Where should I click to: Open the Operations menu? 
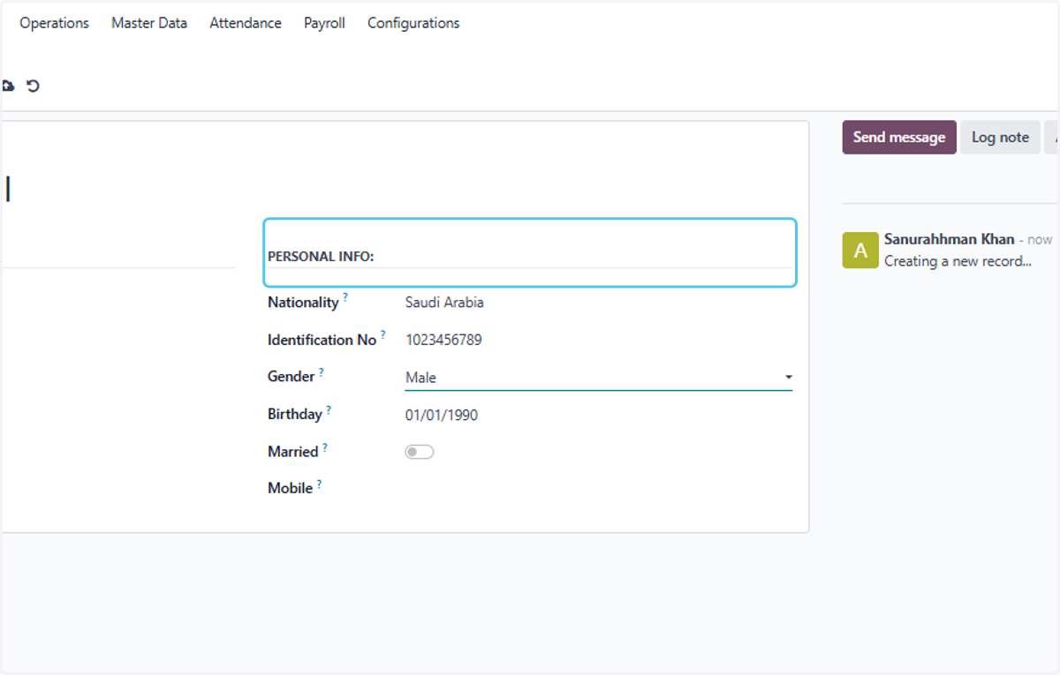[x=55, y=23]
